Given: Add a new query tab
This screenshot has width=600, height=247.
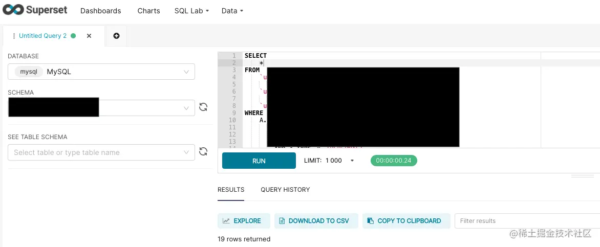Looking at the screenshot, I should click(x=116, y=36).
